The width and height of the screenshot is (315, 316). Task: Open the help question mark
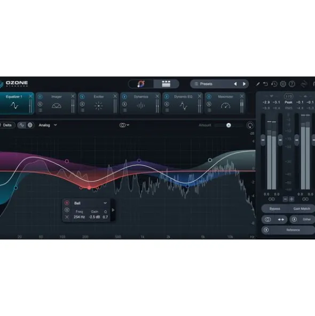(x=292, y=84)
